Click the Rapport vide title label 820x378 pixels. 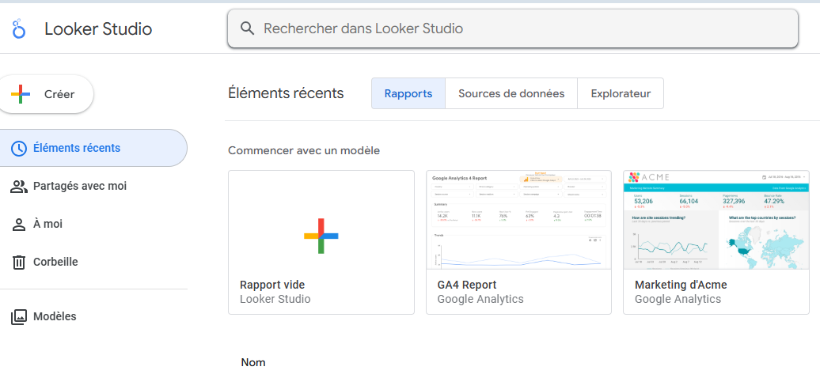click(272, 285)
